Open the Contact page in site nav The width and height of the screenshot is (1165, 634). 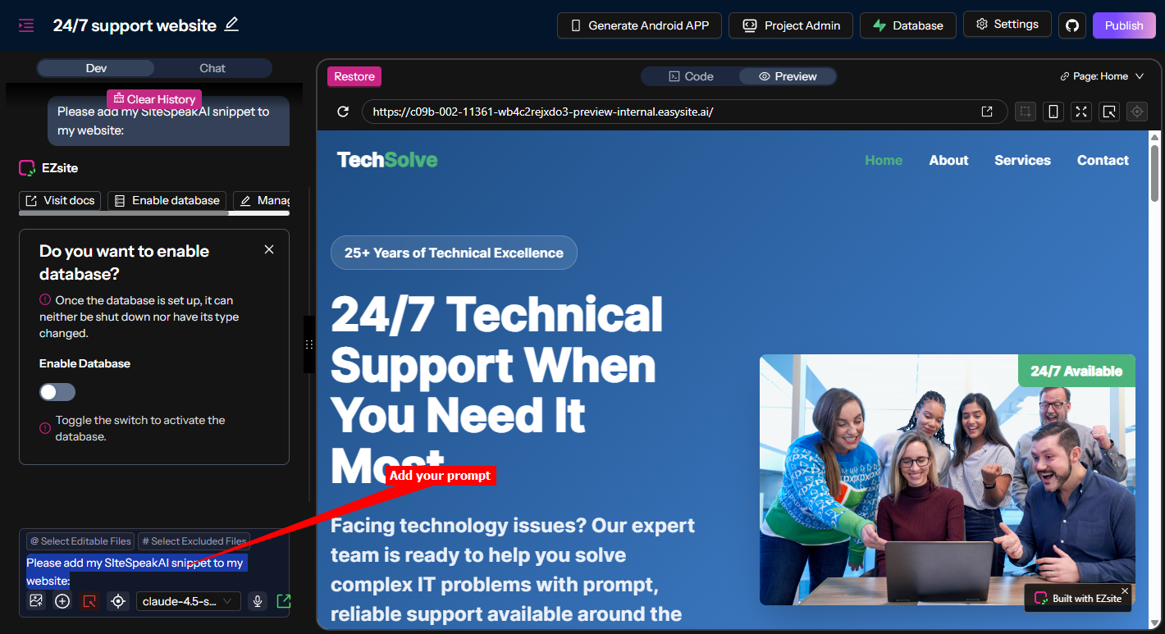(1103, 160)
